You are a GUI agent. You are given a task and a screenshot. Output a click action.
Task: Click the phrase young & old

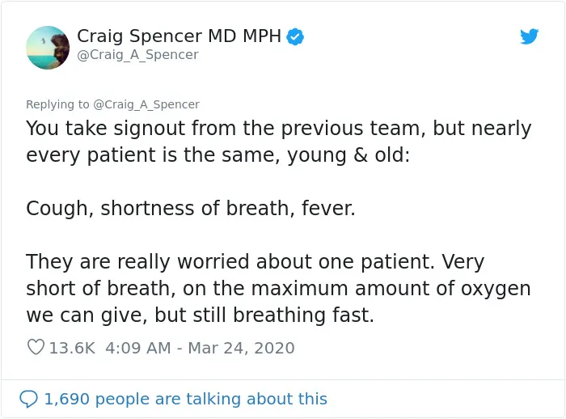(348, 155)
